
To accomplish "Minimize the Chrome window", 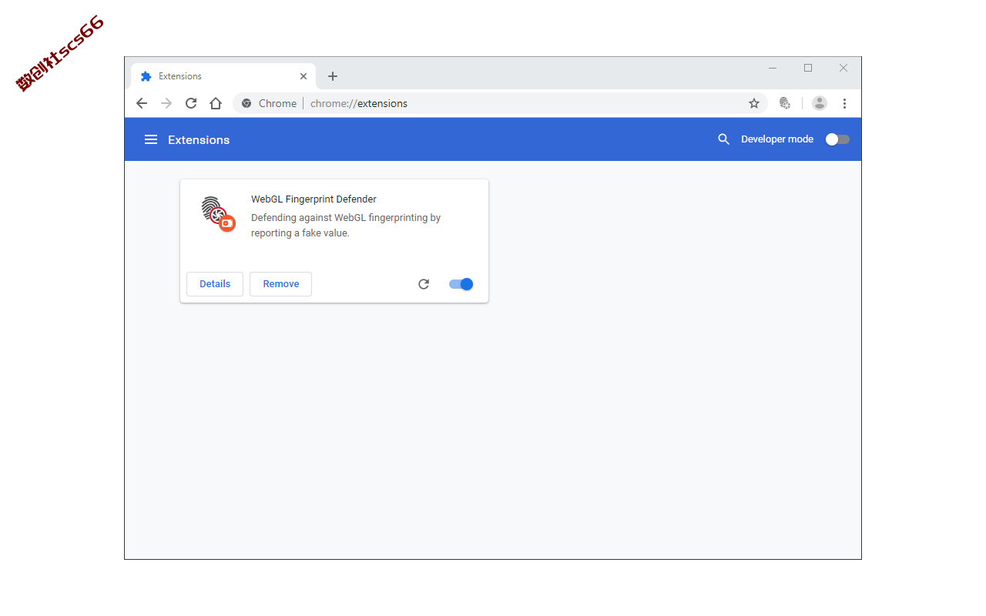I will point(773,68).
